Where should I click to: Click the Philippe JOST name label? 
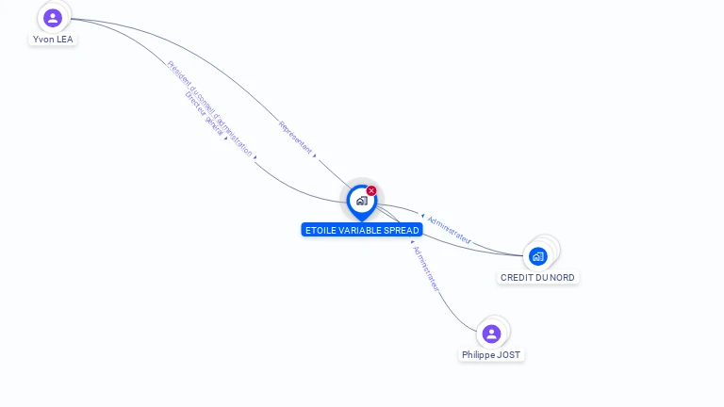click(491, 355)
